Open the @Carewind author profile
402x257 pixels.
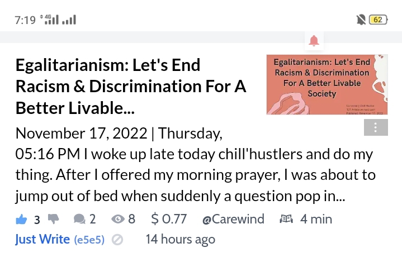233,220
